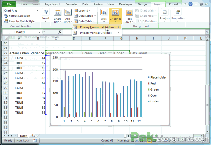Click the Data sheet tab
The width and height of the screenshot is (211, 145).
pyautogui.click(x=23, y=136)
